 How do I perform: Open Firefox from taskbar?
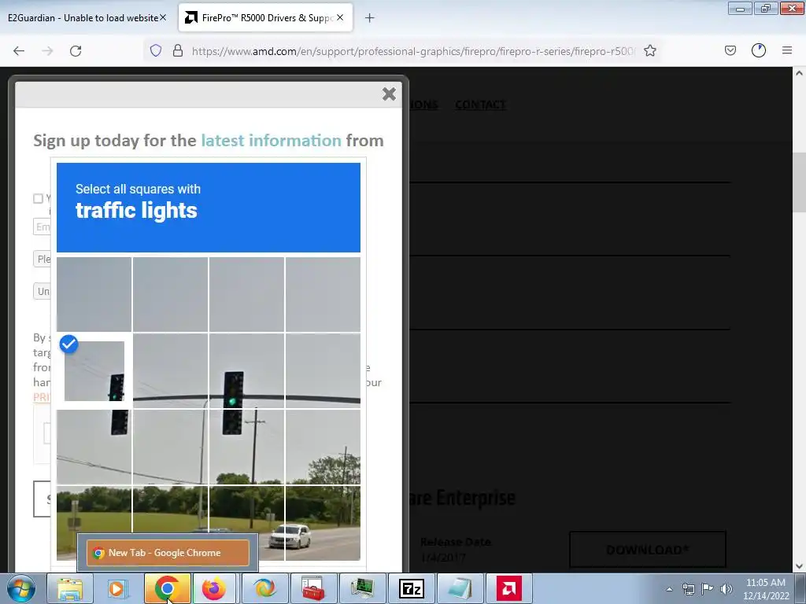[x=214, y=588]
